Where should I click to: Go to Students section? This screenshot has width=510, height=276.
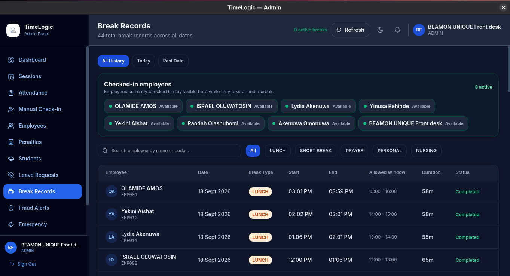click(x=43, y=159)
